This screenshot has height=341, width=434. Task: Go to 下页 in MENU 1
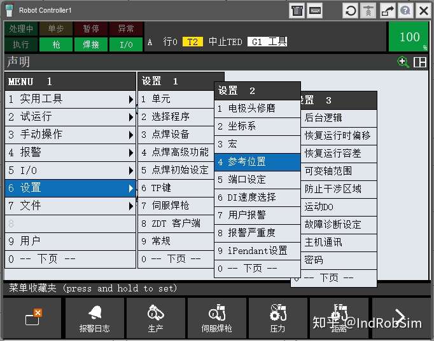click(x=70, y=259)
